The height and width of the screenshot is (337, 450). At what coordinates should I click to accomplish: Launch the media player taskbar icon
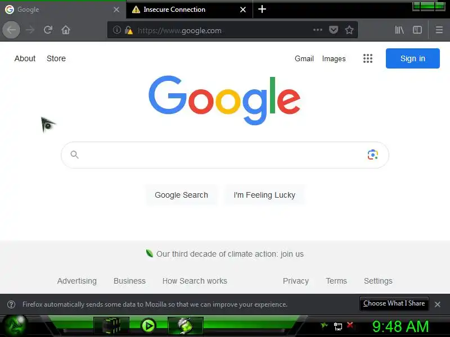point(148,326)
